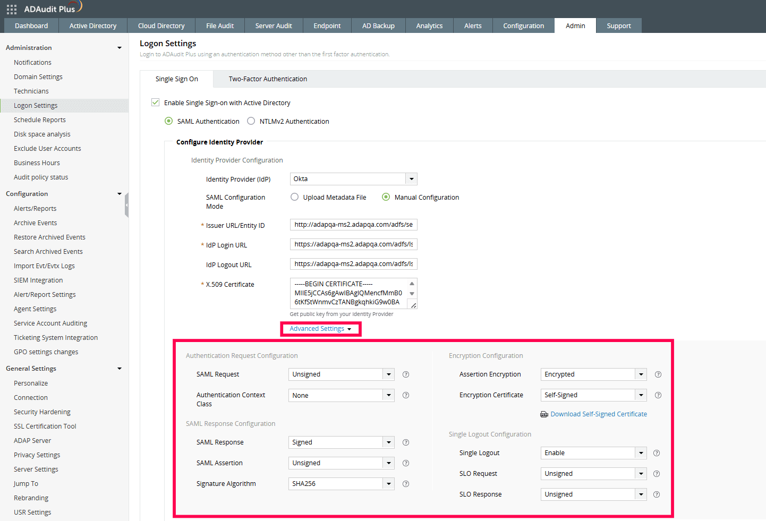Click help icon beside Authentication Context Class
This screenshot has height=521, width=766.
pyautogui.click(x=405, y=395)
